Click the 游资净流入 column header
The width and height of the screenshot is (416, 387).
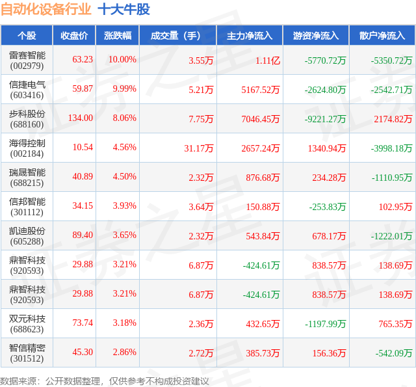click(x=316, y=36)
